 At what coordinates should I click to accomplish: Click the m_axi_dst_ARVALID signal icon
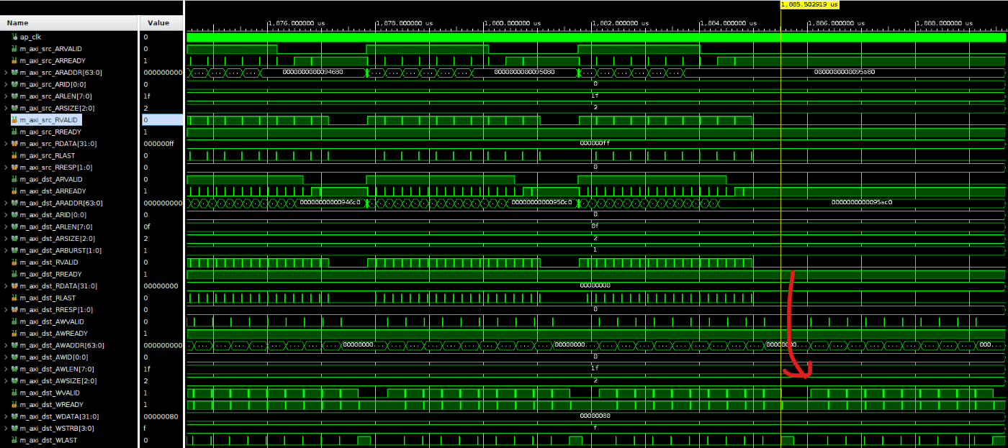click(15, 179)
